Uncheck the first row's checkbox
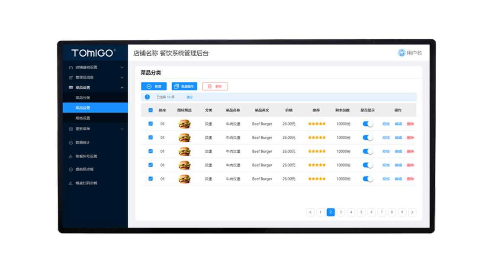The width and height of the screenshot is (489, 275). pyautogui.click(x=151, y=124)
